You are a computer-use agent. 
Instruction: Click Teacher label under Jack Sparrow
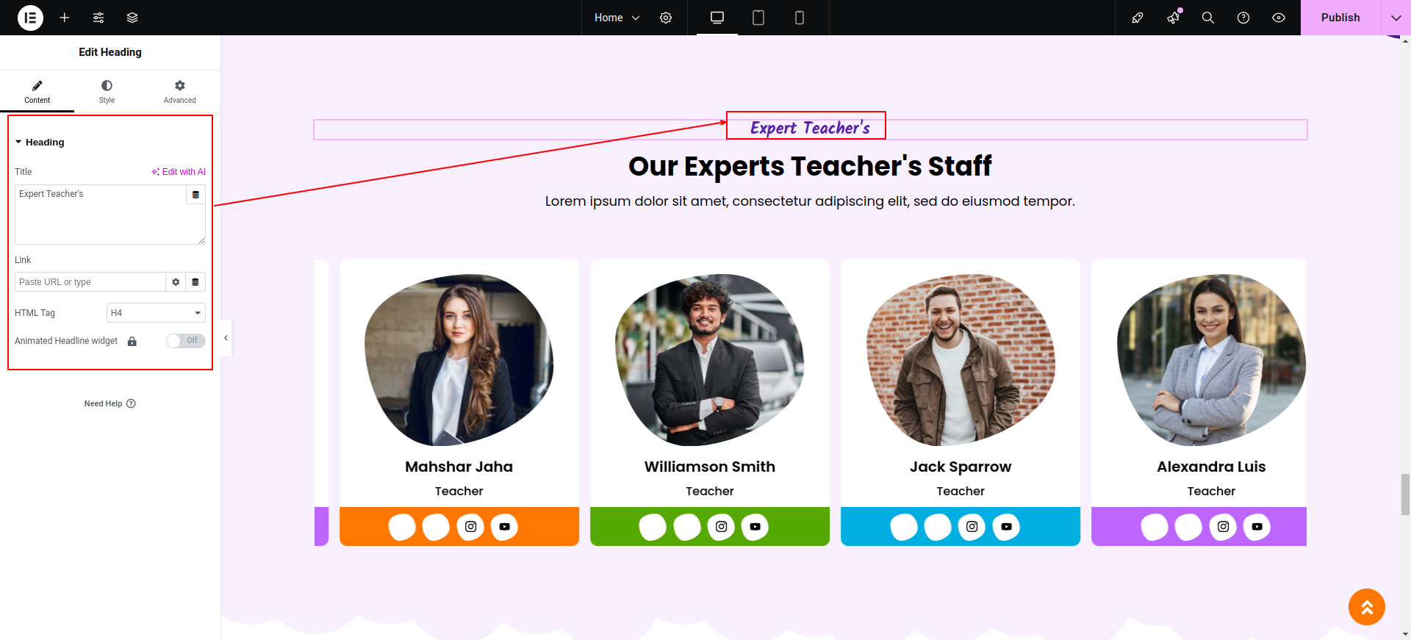point(961,491)
